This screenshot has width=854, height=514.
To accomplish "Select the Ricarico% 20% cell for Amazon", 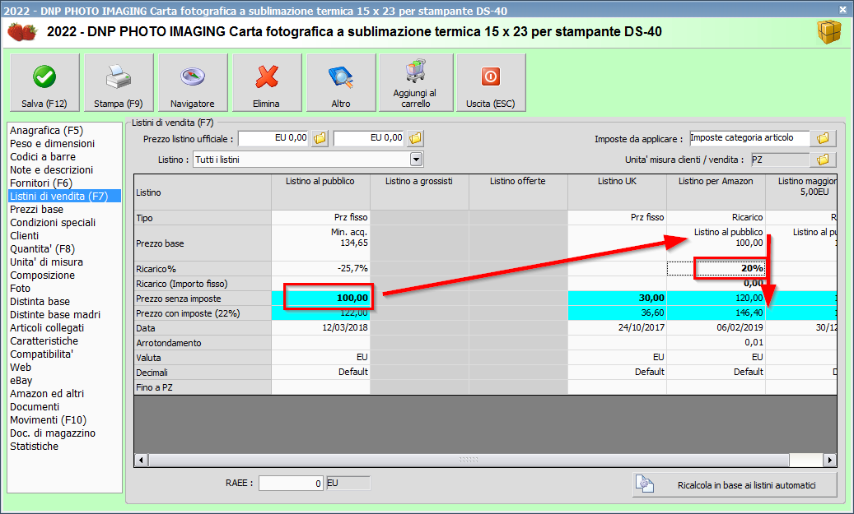I will [716, 268].
